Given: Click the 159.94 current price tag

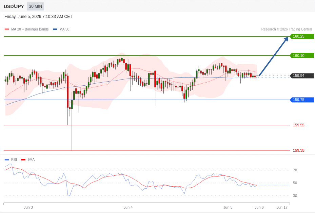Looking at the screenshot, I should click(x=302, y=76).
